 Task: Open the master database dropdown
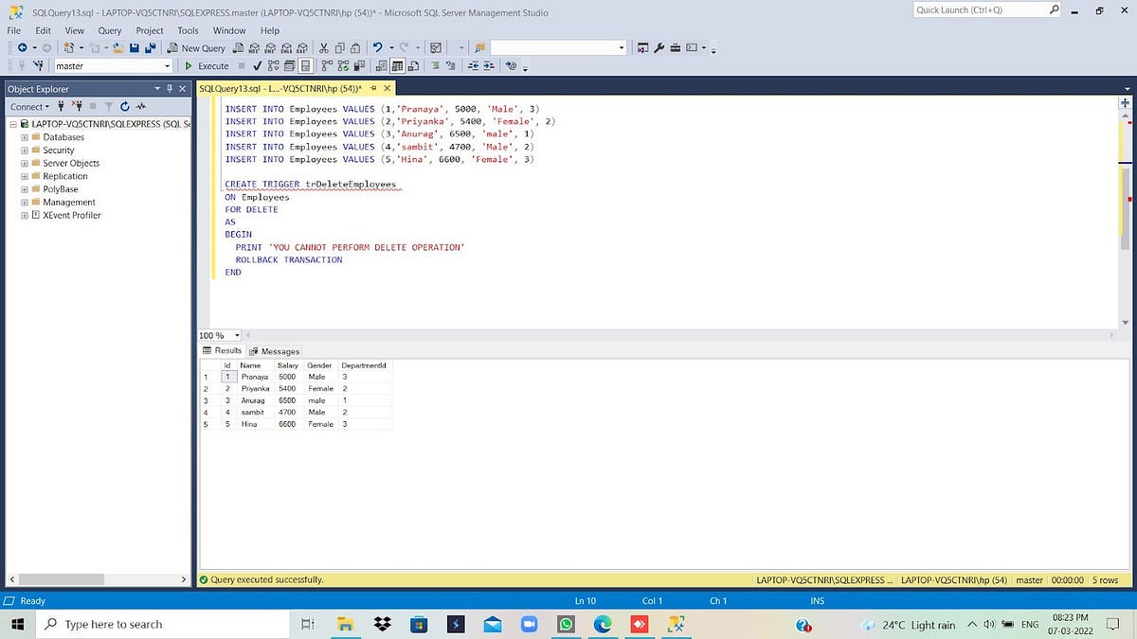point(167,66)
